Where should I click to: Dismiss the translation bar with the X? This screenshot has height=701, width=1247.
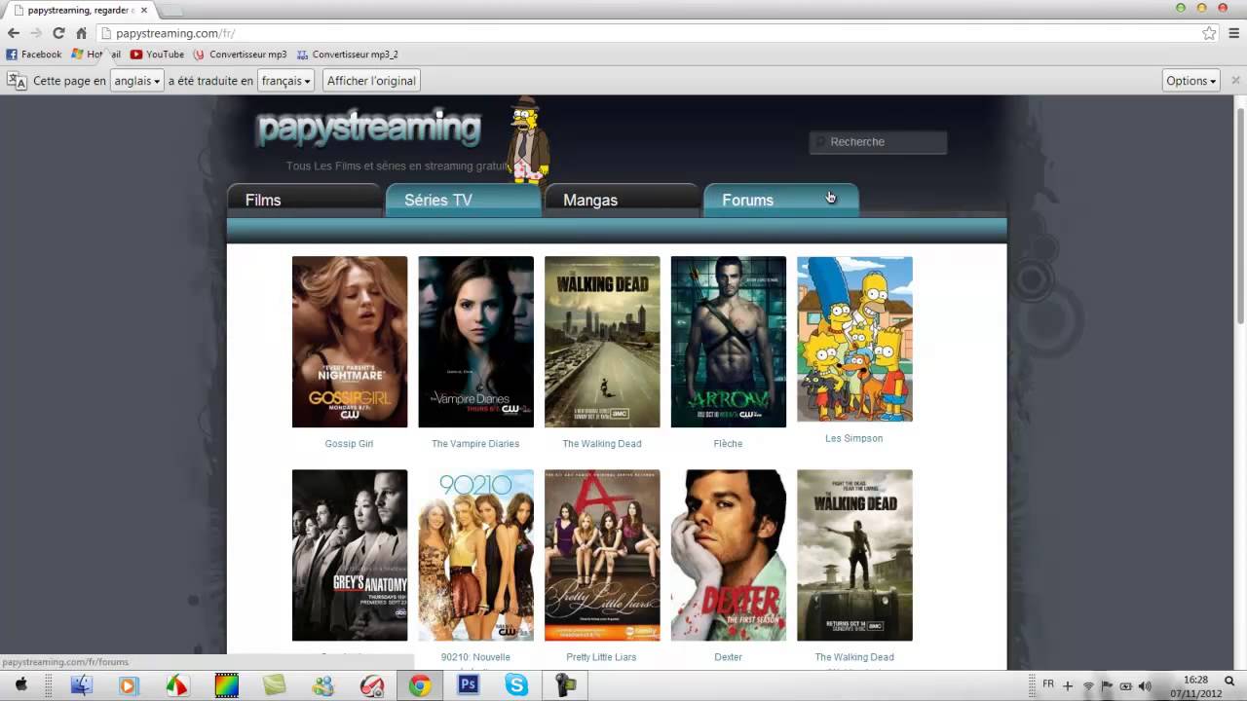(1236, 81)
